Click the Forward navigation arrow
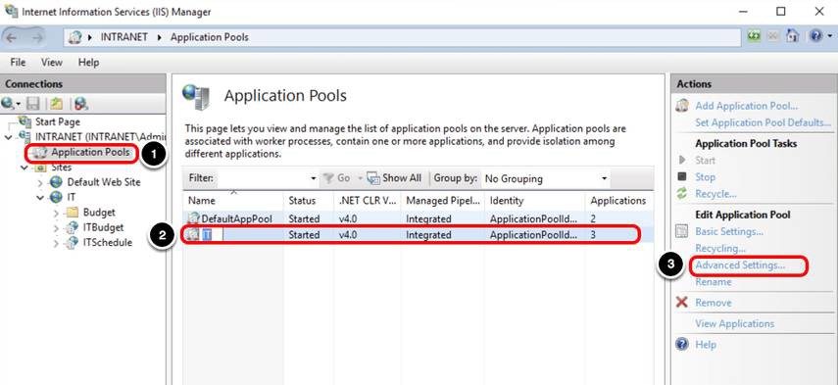 click(37, 37)
